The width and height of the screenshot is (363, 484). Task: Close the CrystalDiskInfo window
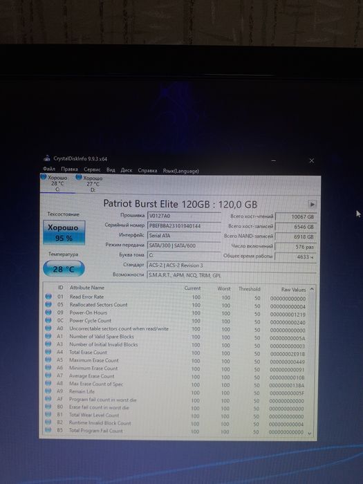click(x=312, y=160)
